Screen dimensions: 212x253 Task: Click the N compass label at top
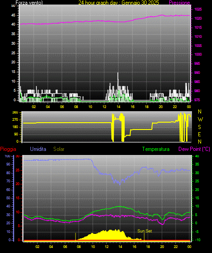tap(200, 112)
